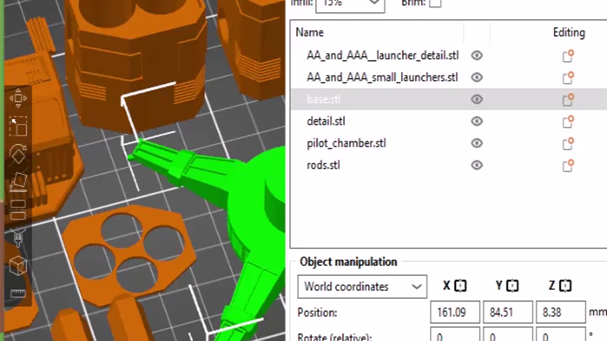Click editing icon for base.stl row
This screenshot has width=607, height=341.
tap(568, 99)
